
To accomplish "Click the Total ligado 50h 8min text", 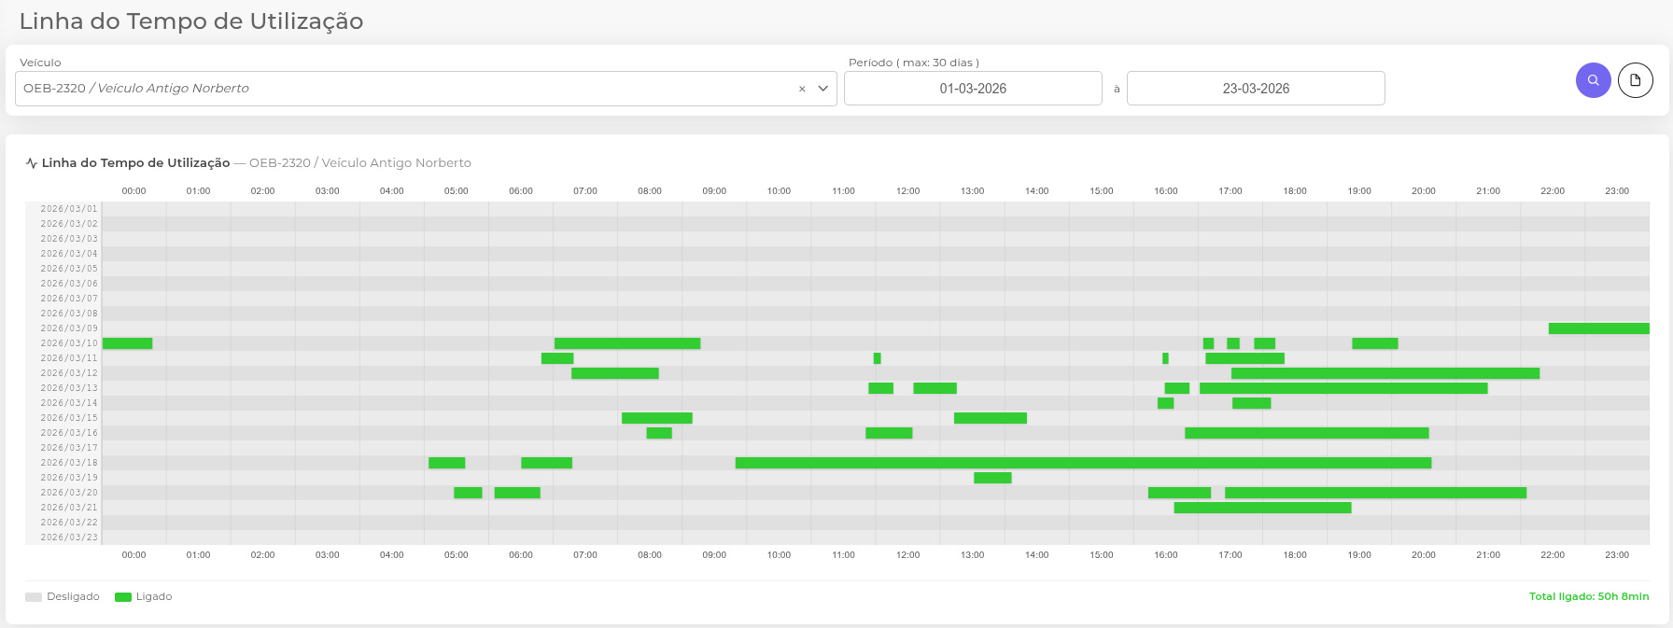I will click(x=1588, y=596).
